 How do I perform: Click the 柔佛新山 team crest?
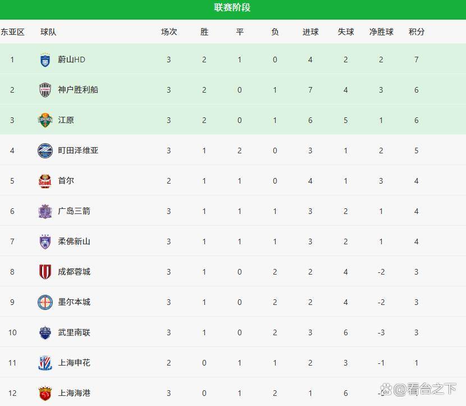[x=45, y=241]
